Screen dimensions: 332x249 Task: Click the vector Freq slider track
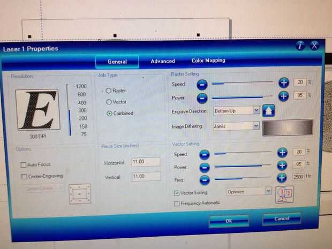click(243, 178)
